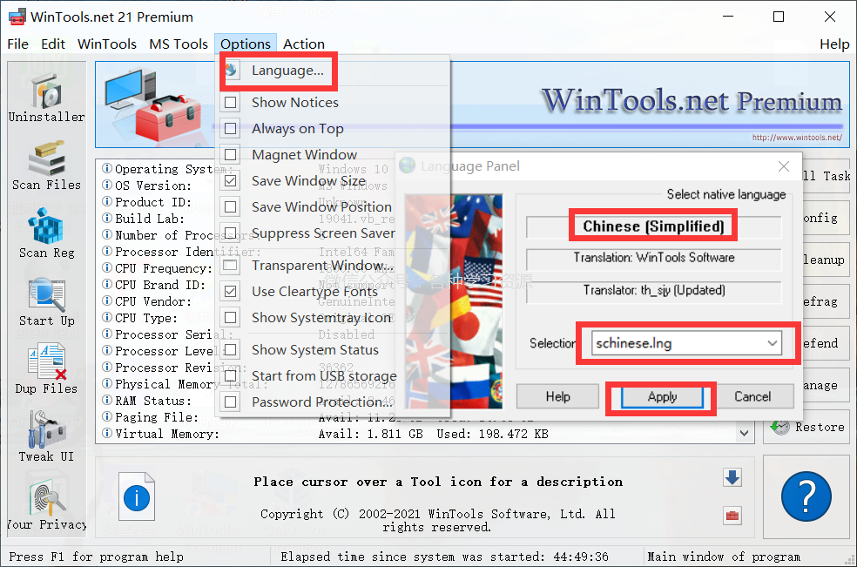Click the info icon beside Paging File

[107, 416]
